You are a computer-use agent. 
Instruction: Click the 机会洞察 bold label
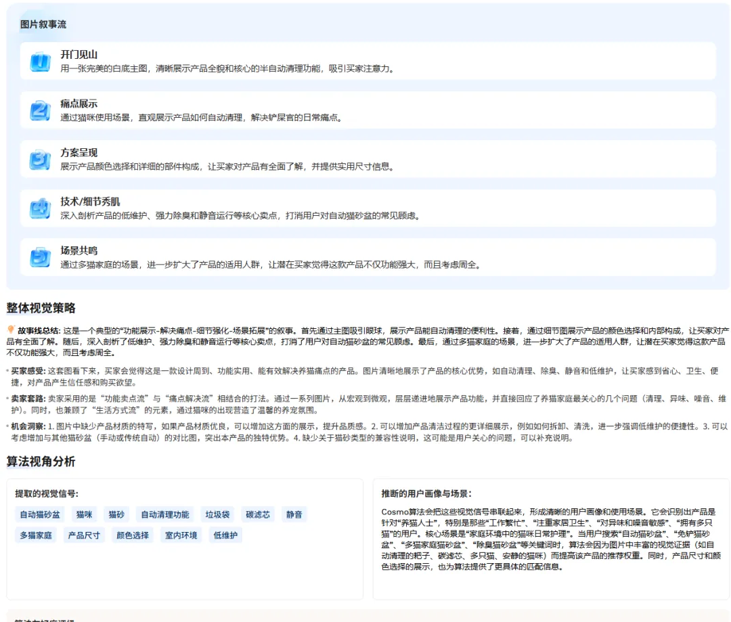[28, 426]
